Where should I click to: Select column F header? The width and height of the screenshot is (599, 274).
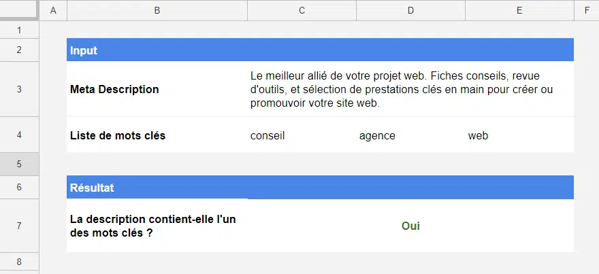[586, 10]
